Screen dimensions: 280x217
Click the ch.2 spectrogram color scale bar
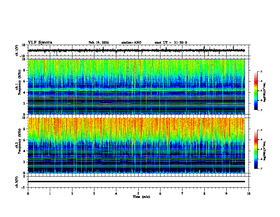[256, 149]
